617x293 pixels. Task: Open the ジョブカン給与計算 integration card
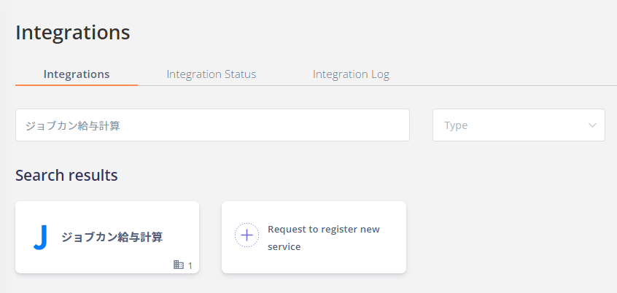coord(107,237)
